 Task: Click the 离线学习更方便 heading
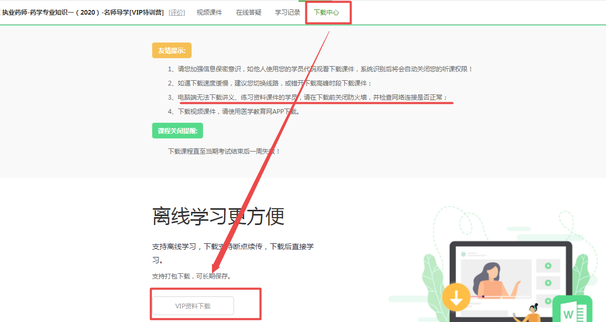pos(218,216)
